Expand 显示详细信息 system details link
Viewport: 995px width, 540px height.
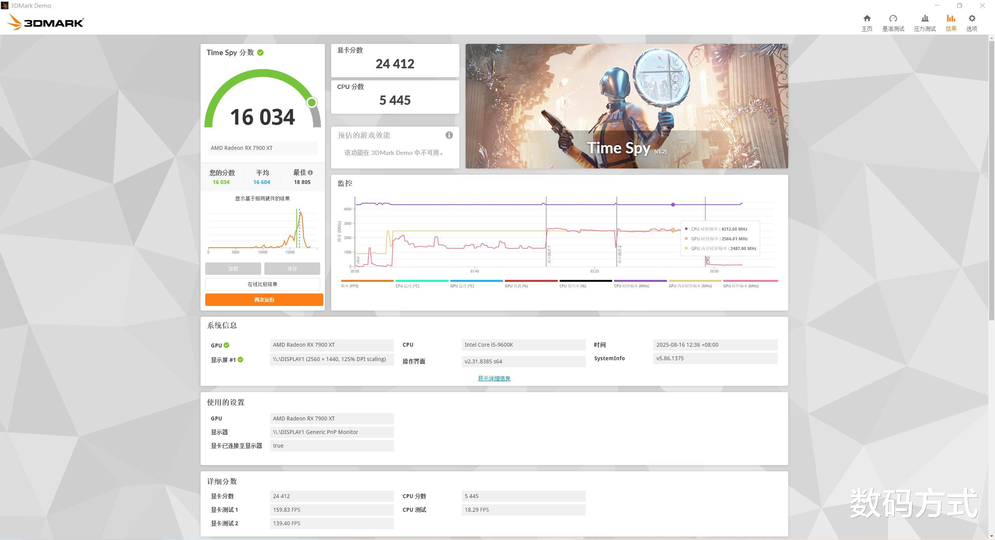494,379
